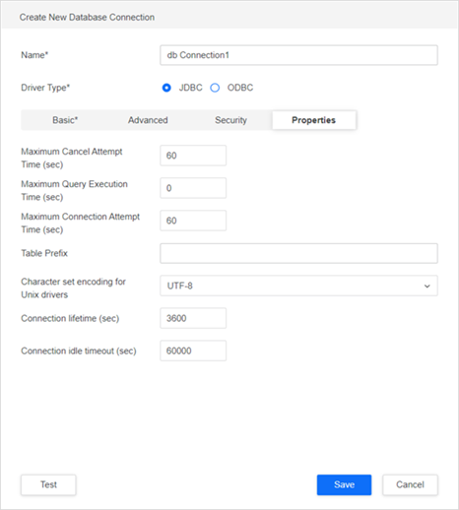Open the Character set encoding dropdown
The image size is (459, 510).
(x=298, y=286)
